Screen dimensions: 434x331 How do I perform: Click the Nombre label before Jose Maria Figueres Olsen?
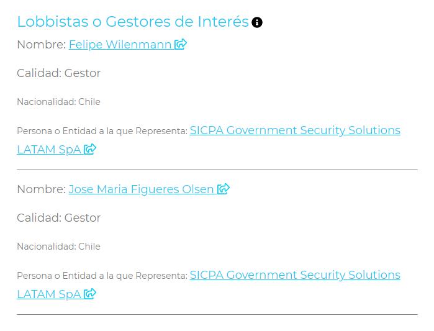tap(41, 189)
